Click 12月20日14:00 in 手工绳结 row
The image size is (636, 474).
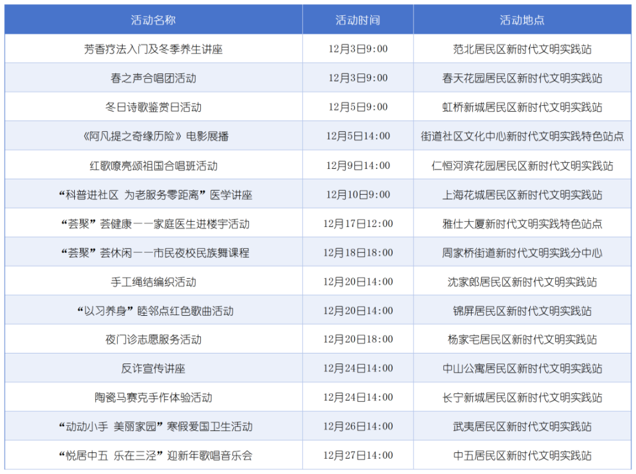(358, 281)
